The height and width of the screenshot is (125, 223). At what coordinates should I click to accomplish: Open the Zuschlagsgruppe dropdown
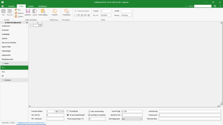(132, 119)
